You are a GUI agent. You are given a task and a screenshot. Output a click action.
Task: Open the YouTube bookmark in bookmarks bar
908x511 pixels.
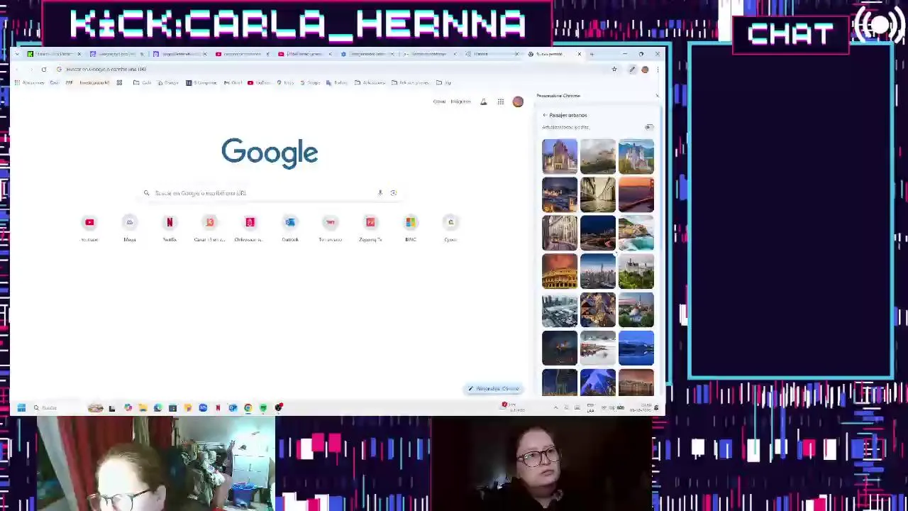tap(259, 83)
